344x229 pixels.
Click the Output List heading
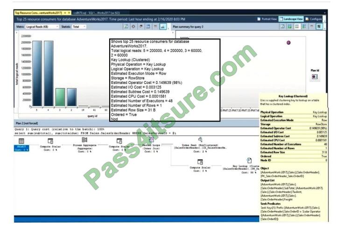click(267, 180)
